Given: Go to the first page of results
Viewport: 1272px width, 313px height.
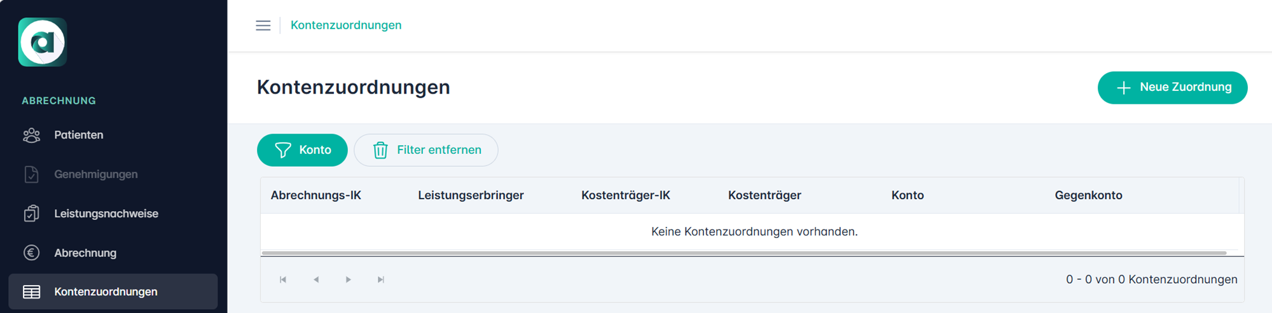Looking at the screenshot, I should coord(283,279).
